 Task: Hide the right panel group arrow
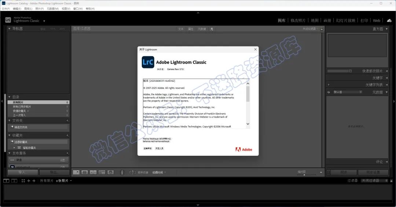tap(394, 101)
